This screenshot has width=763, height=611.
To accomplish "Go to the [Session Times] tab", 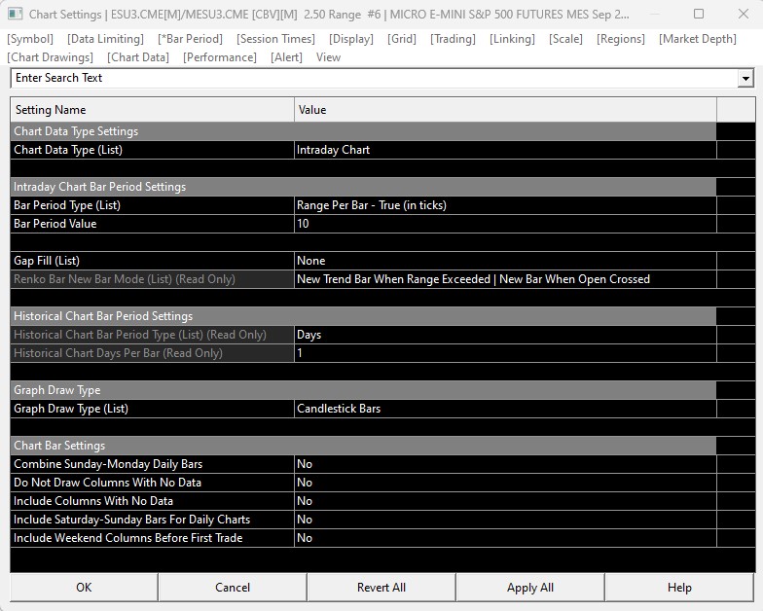I will click(x=275, y=39).
